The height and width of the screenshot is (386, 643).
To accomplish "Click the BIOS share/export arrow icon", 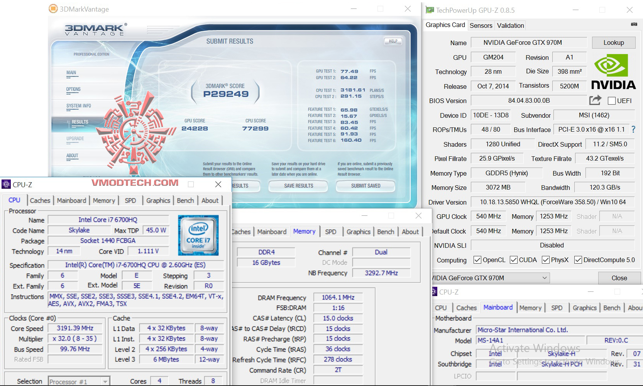I will click(595, 100).
